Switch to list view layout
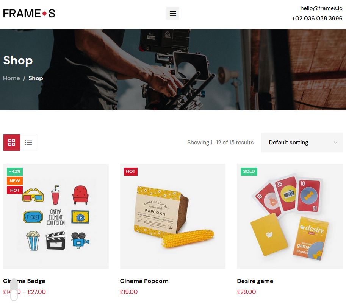 tap(28, 142)
